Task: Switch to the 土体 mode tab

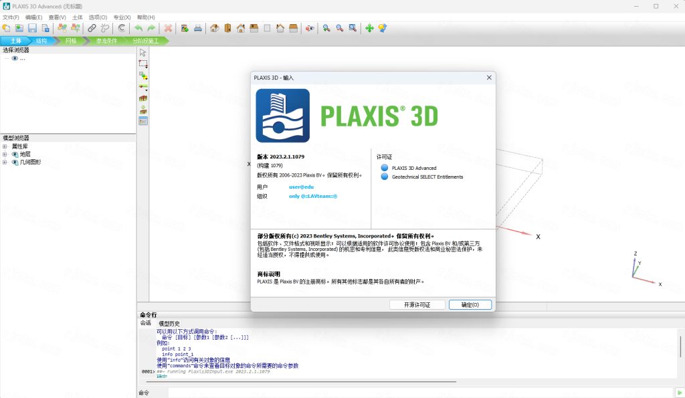Action: [15, 41]
